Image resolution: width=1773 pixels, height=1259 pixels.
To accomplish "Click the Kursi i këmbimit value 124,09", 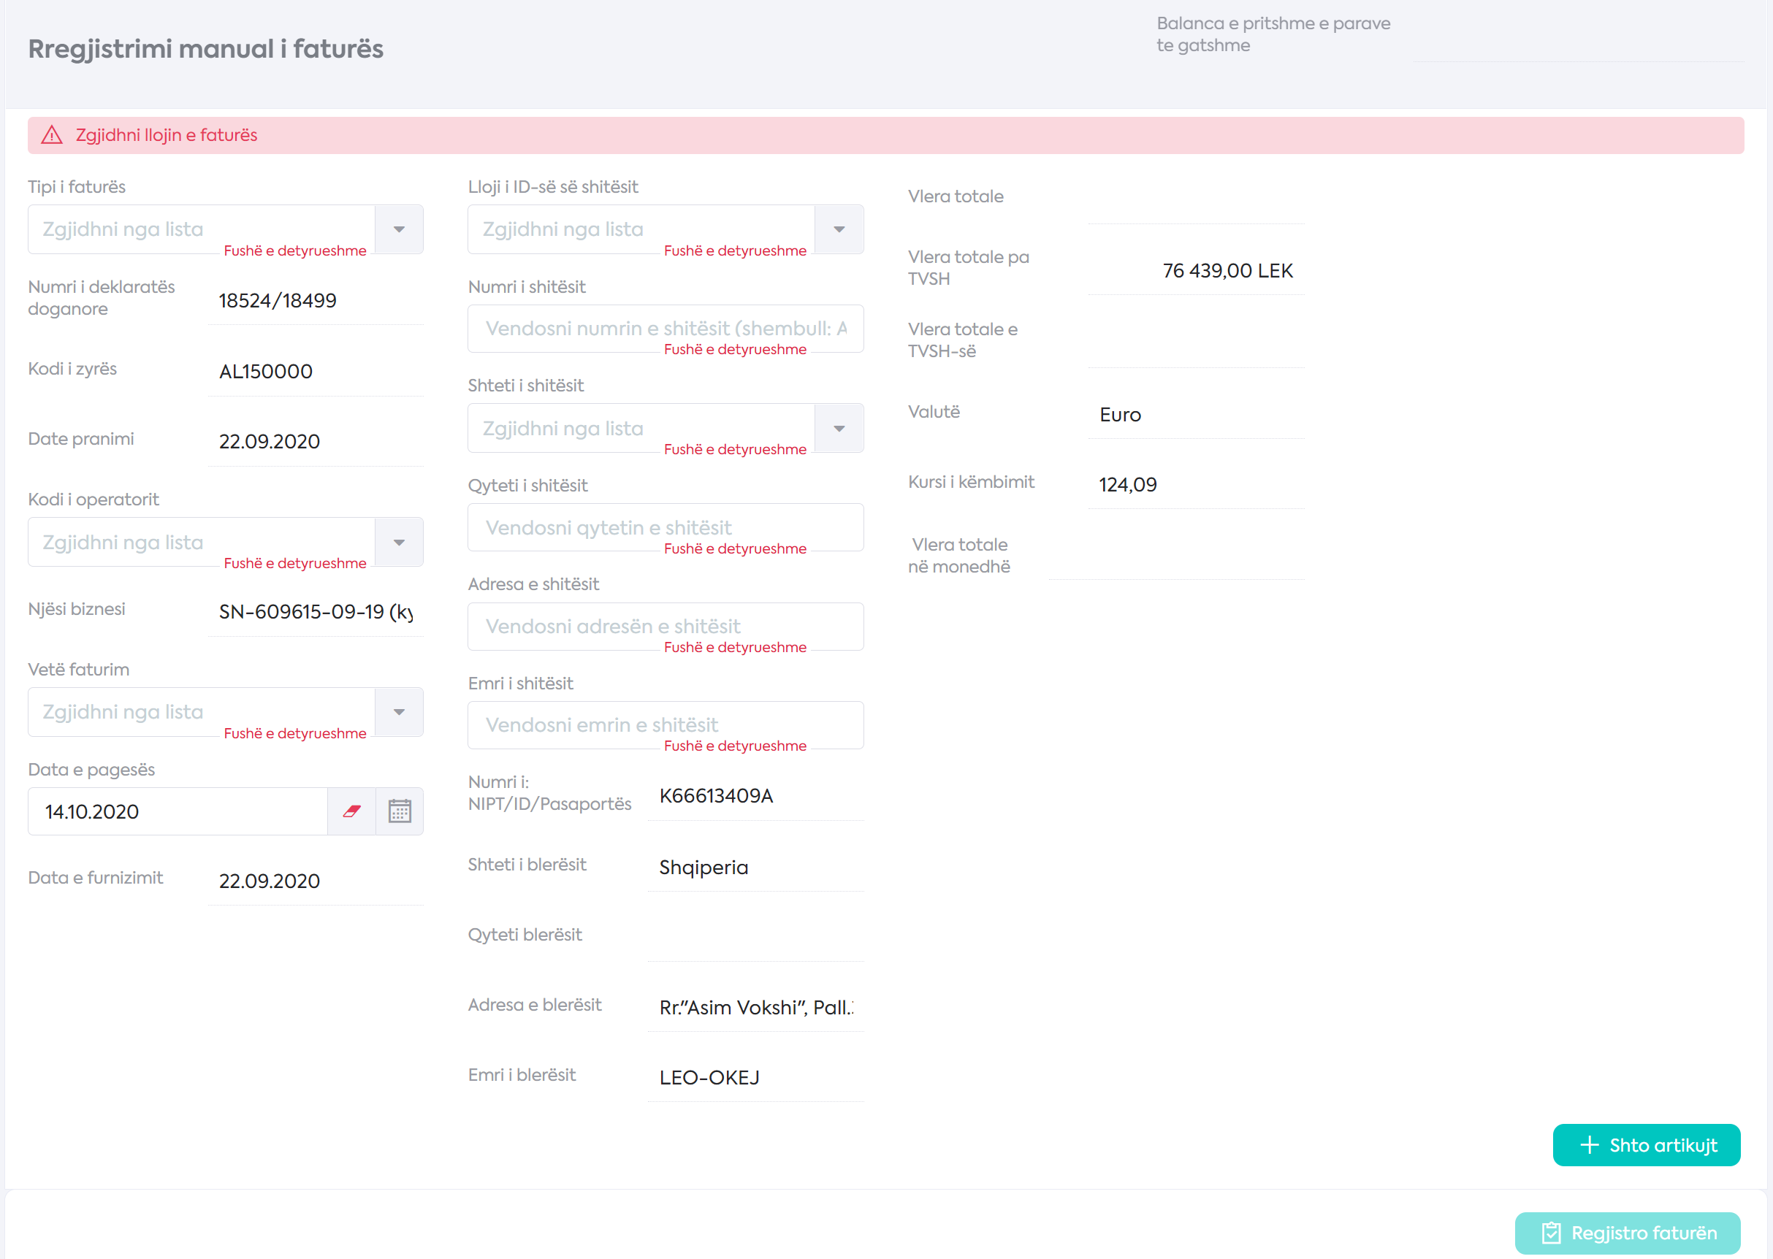I will pos(1127,484).
